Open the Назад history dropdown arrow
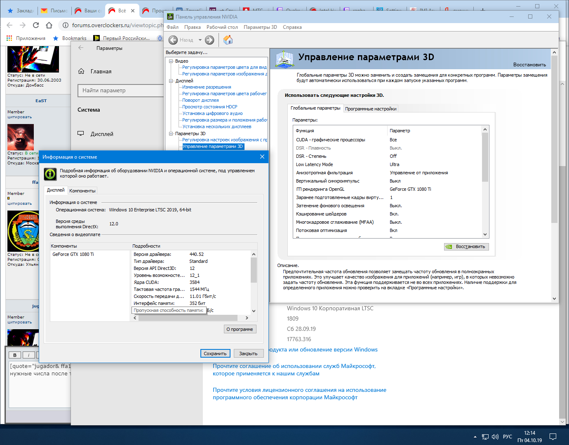Image resolution: width=569 pixels, height=445 pixels. (200, 40)
